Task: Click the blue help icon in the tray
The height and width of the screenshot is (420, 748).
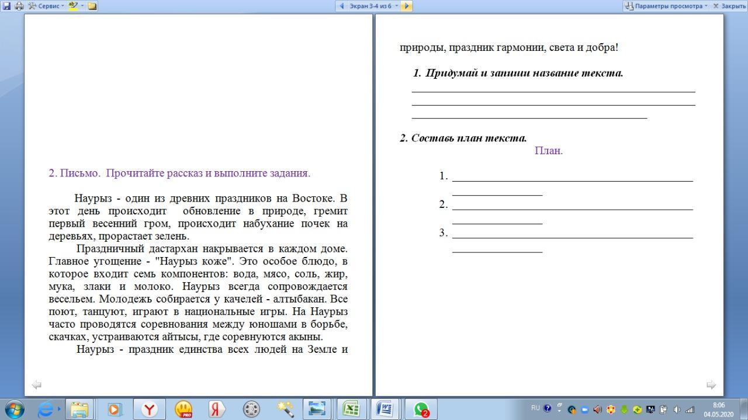Action: (x=548, y=409)
